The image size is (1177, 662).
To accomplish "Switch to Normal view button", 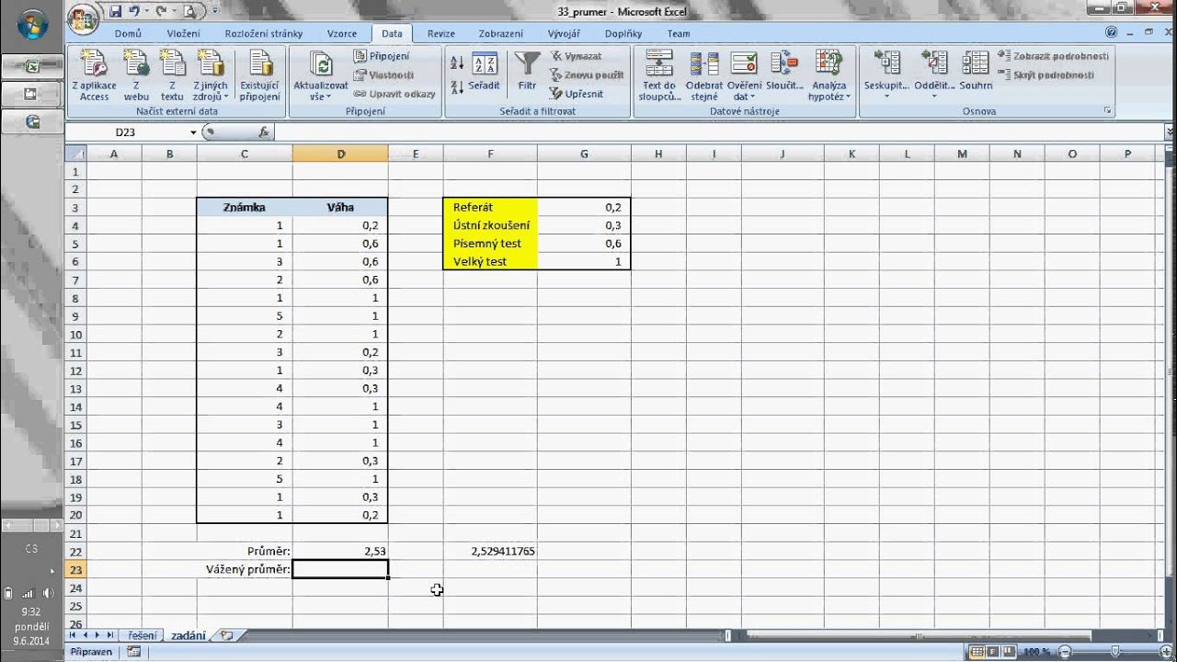I will tap(975, 652).
